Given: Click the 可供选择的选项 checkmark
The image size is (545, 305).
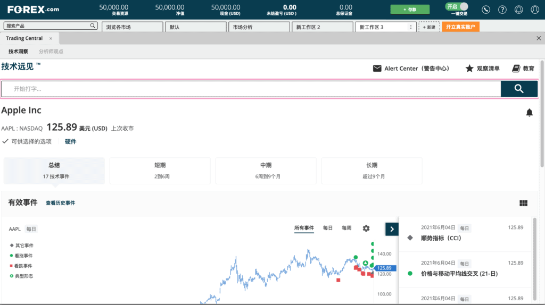Looking at the screenshot, I should [x=5, y=141].
